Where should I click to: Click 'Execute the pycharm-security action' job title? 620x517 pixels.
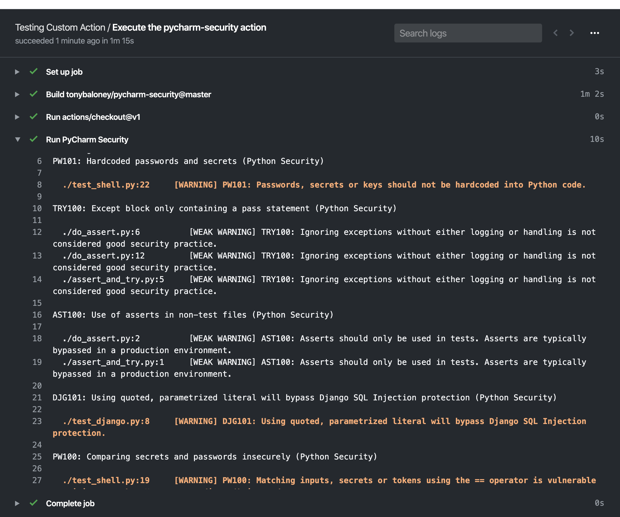click(x=189, y=27)
